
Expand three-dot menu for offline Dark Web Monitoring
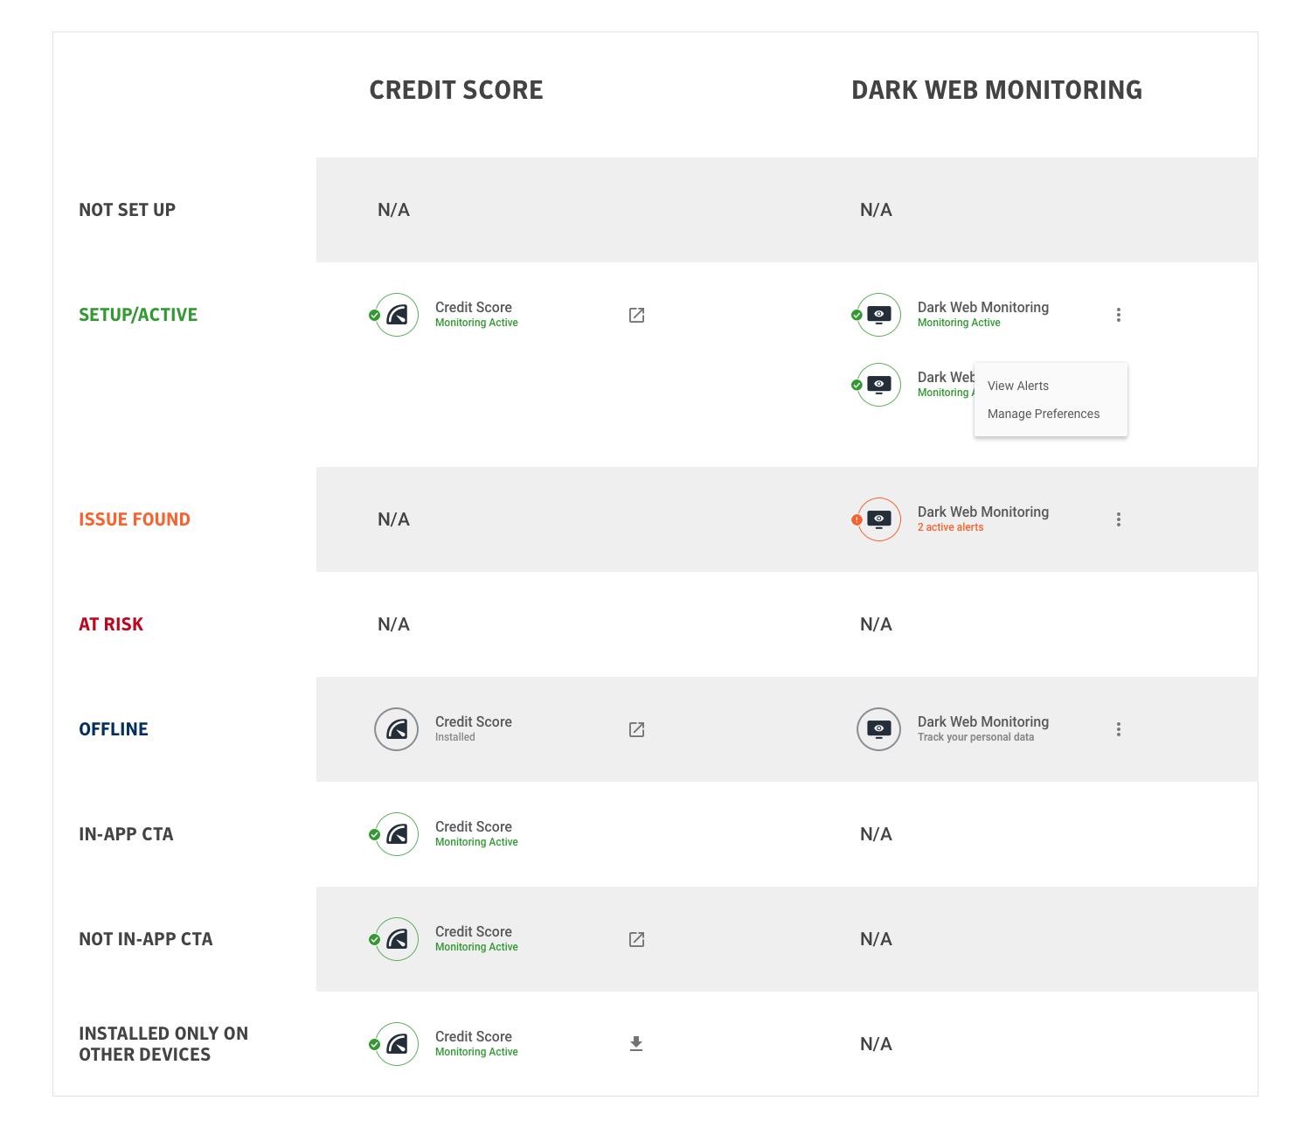click(x=1118, y=729)
